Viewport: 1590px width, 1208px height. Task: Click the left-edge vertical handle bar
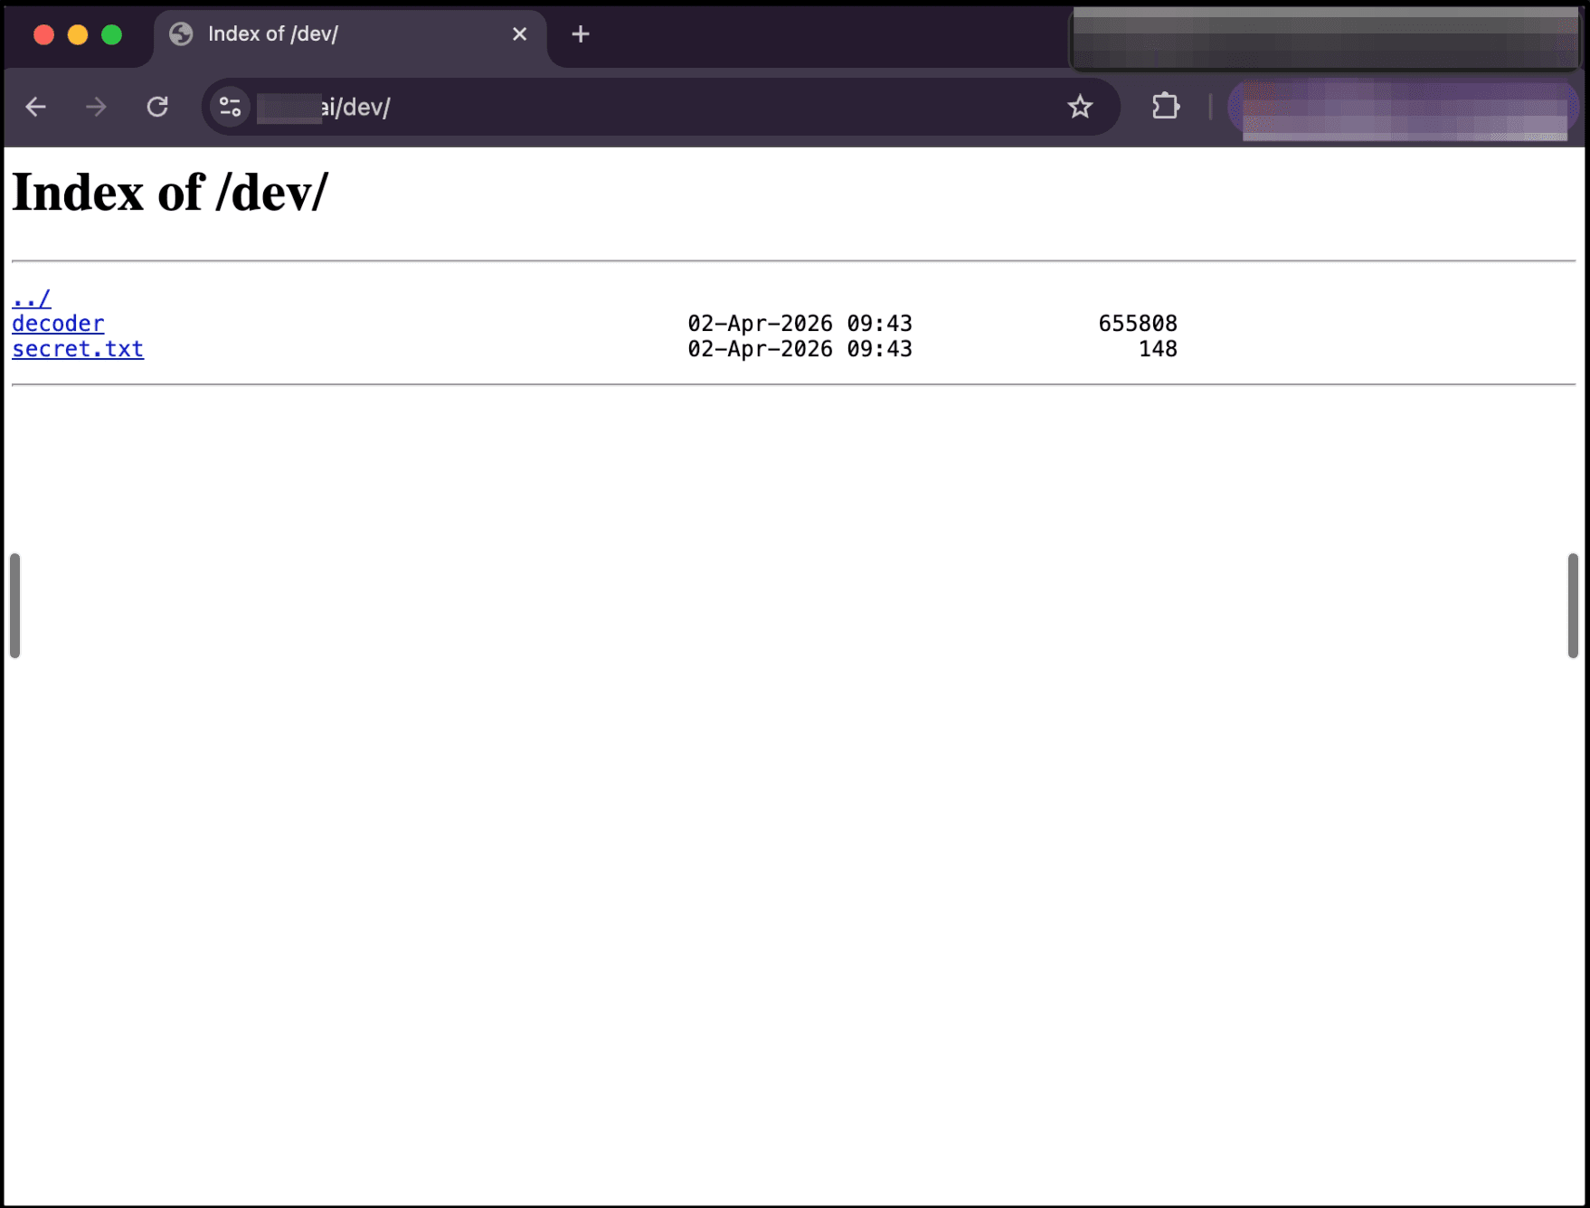tap(14, 606)
